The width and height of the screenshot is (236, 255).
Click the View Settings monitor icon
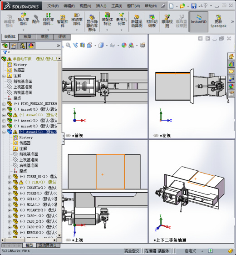coord(143,45)
